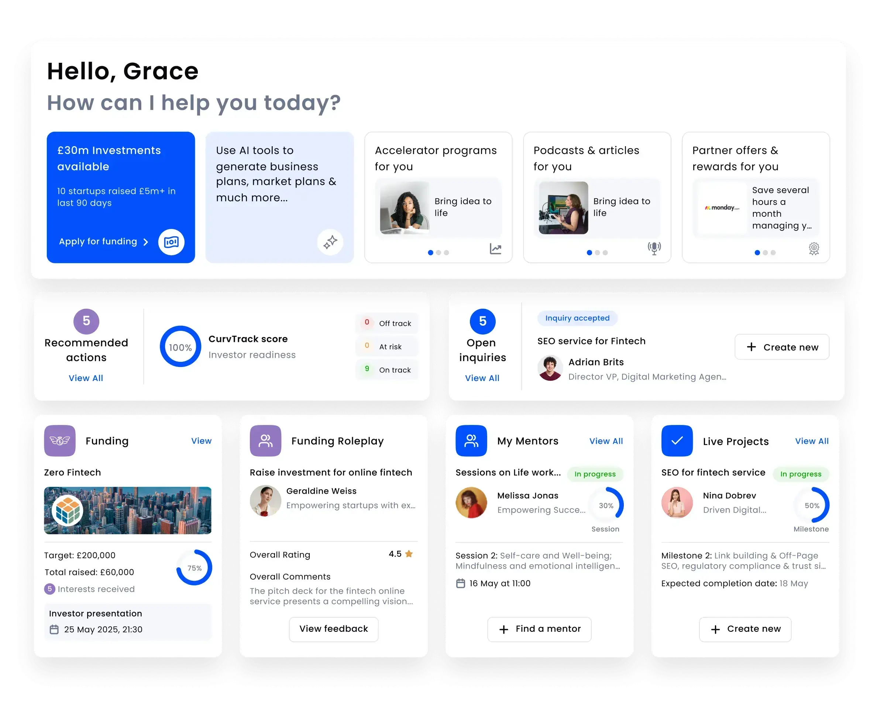The width and height of the screenshot is (877, 703).
Task: Select the second pagination dot on accelerator card
Action: (x=438, y=252)
